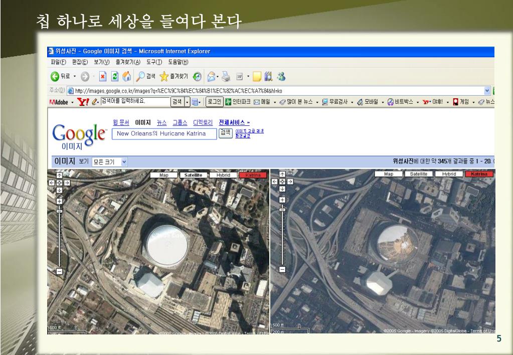Open the Back button history dropdown arrow
This screenshot has height=355, width=513.
pyautogui.click(x=75, y=77)
